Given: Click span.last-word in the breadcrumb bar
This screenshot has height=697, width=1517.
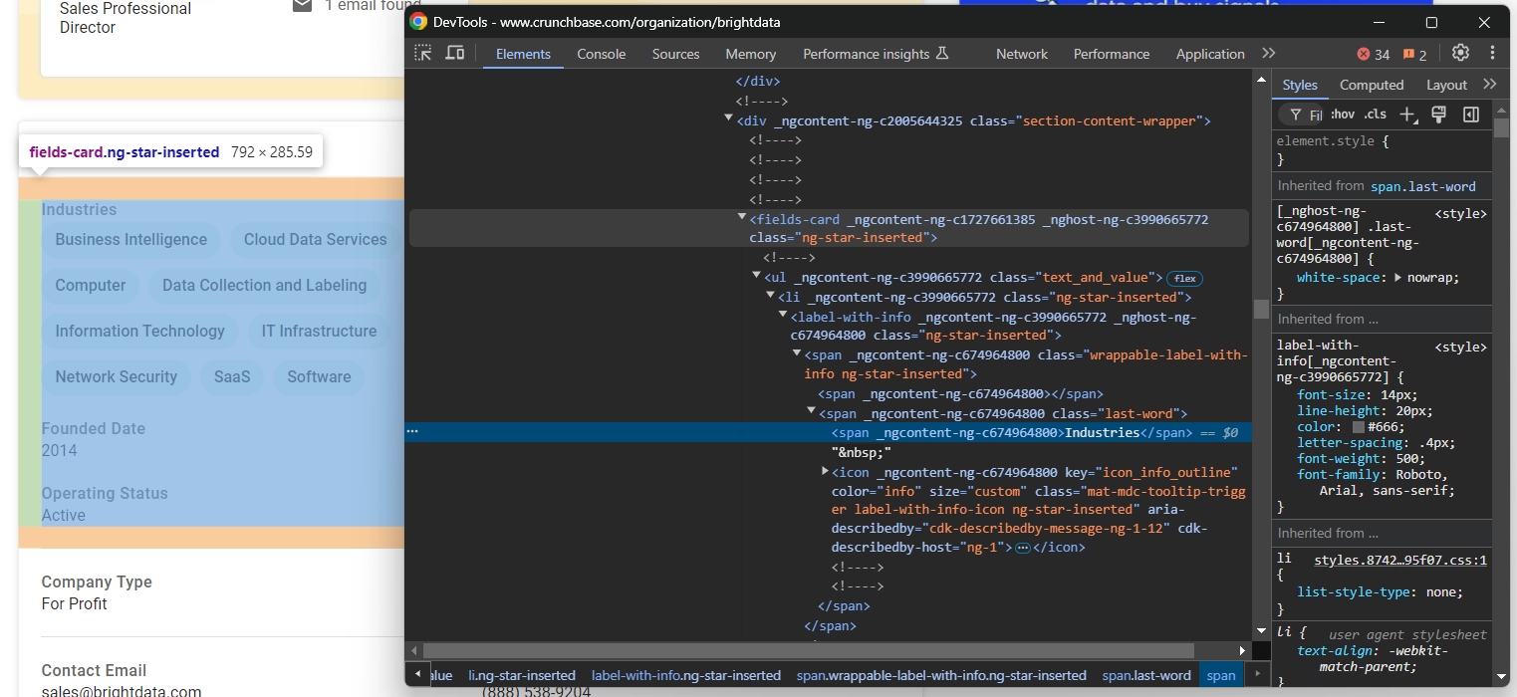Looking at the screenshot, I should (1146, 675).
